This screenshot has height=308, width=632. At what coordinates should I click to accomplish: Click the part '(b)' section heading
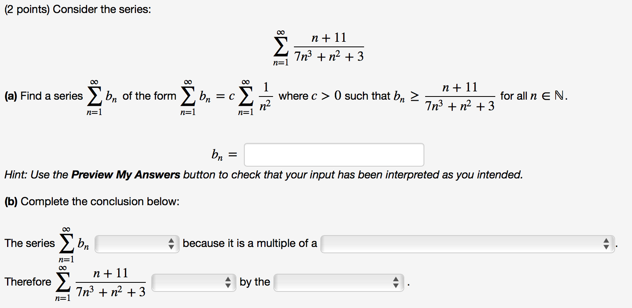pos(11,201)
